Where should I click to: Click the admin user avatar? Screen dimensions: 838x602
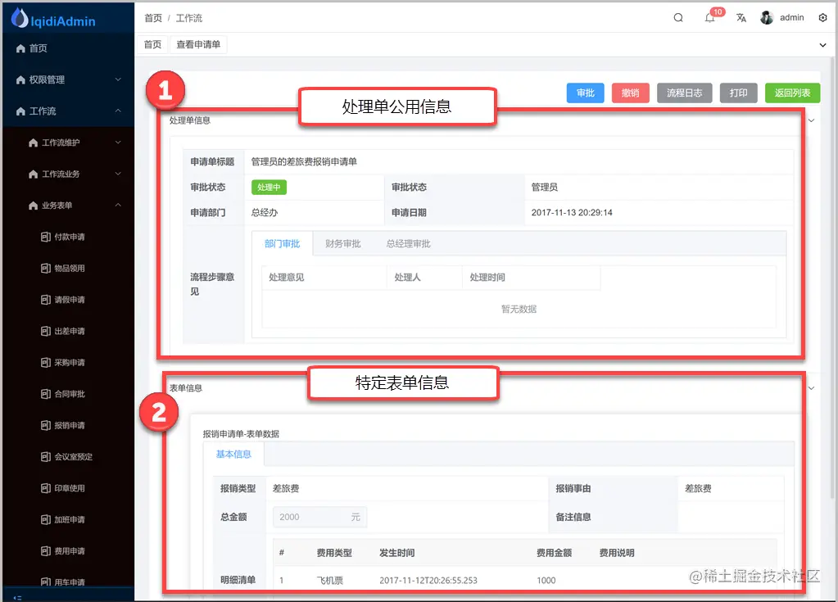tap(767, 18)
